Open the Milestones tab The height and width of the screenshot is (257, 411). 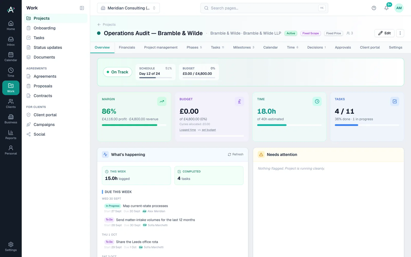(x=244, y=47)
